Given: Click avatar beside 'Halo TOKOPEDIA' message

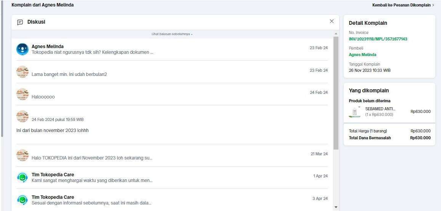Looking at the screenshot, I should (22, 155).
